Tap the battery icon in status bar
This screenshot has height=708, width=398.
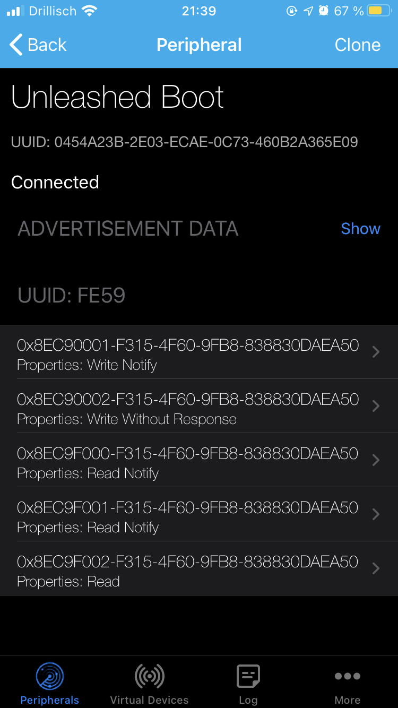click(379, 11)
